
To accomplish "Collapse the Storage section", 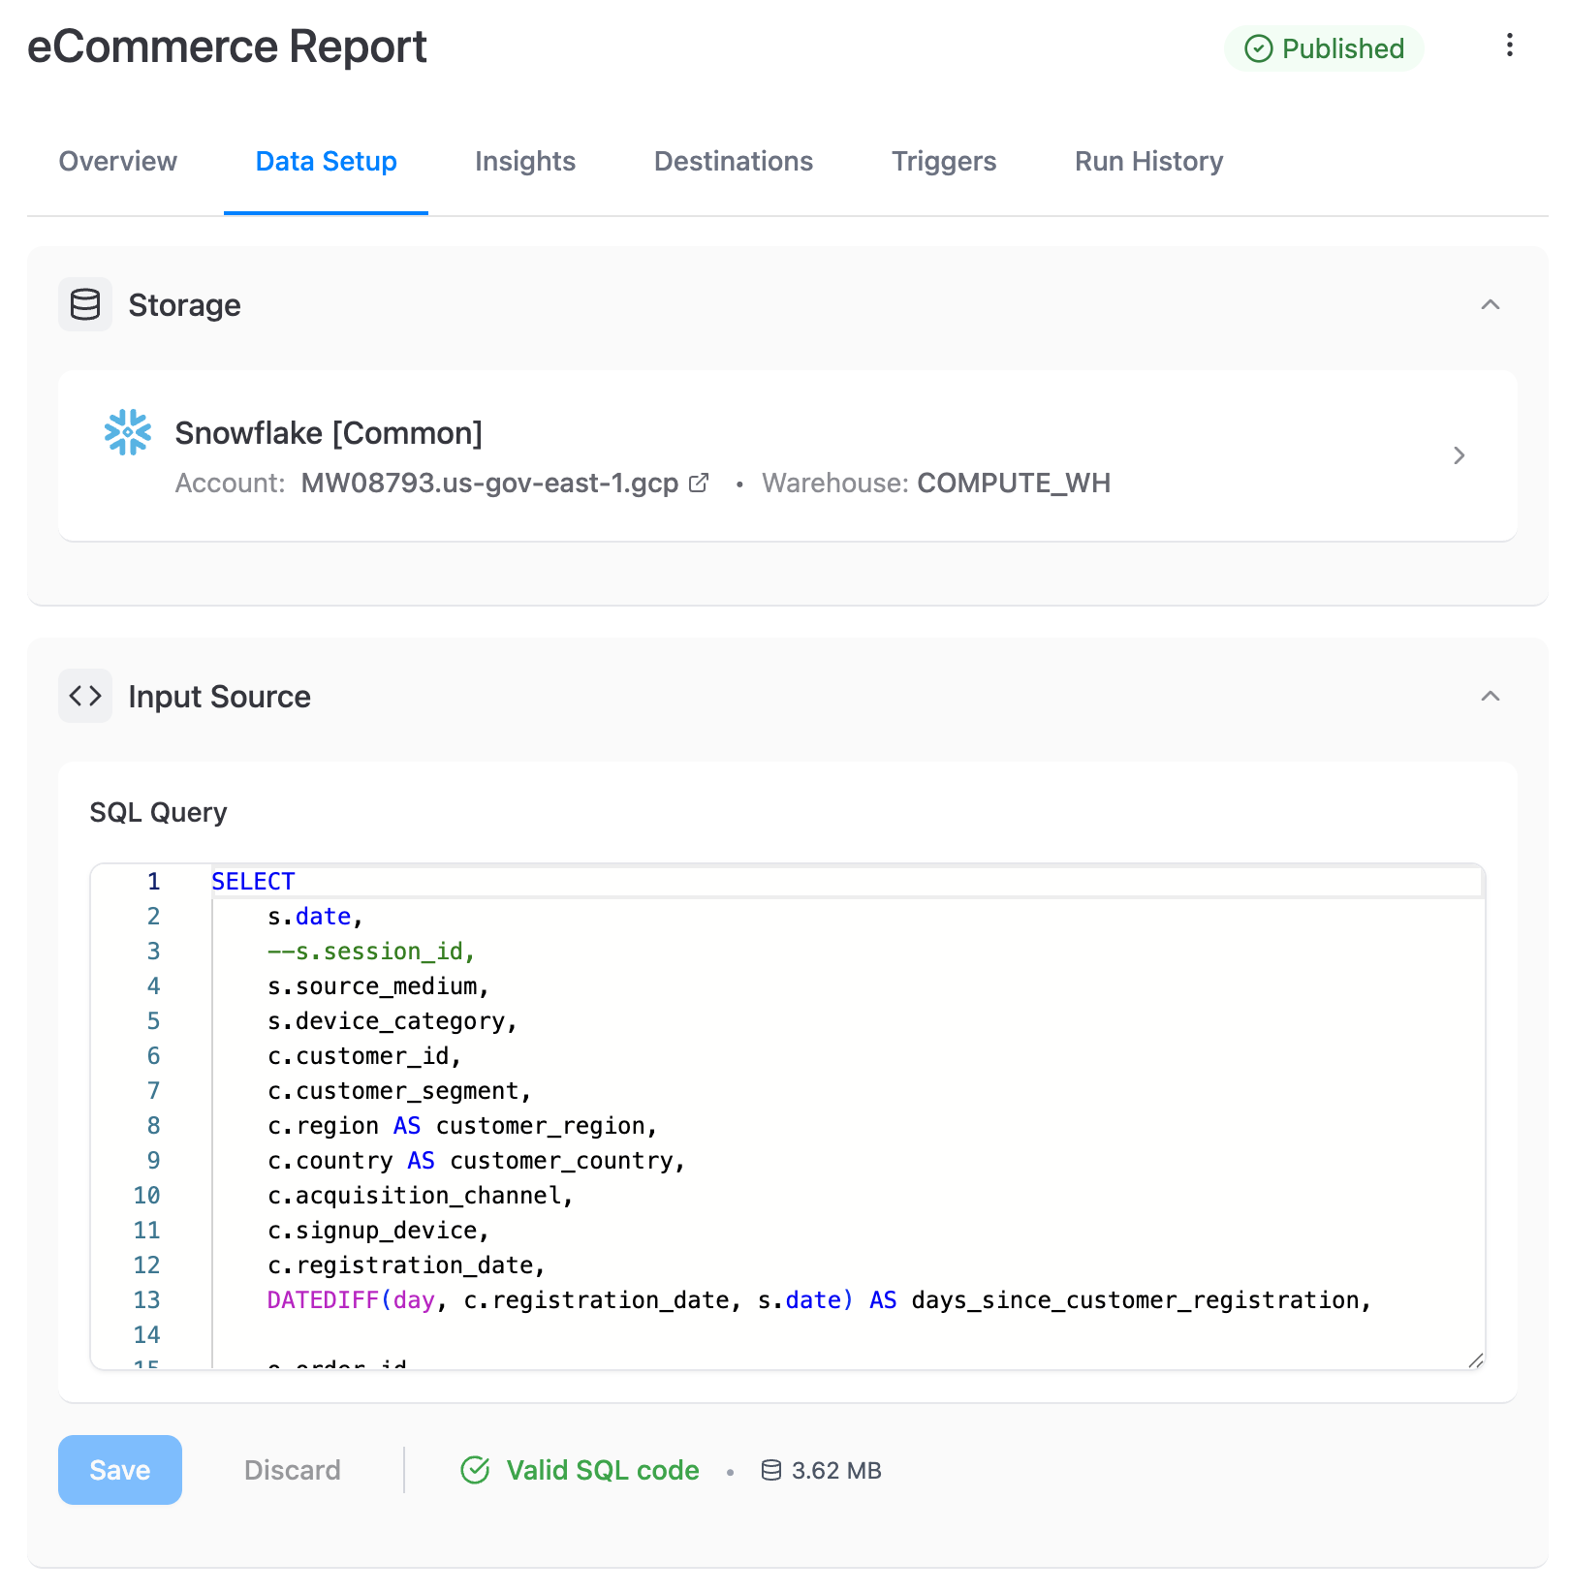I will (x=1490, y=304).
